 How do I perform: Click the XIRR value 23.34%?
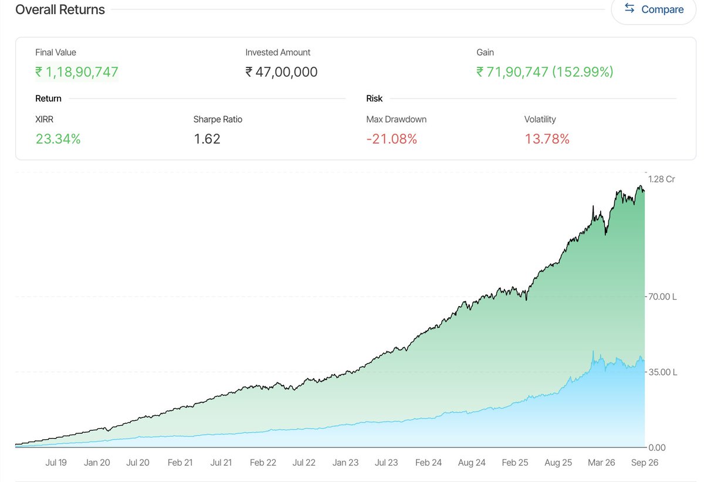pyautogui.click(x=58, y=139)
